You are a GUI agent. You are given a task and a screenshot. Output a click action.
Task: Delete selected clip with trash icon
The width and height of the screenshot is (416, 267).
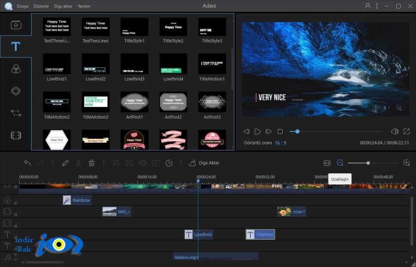click(91, 163)
